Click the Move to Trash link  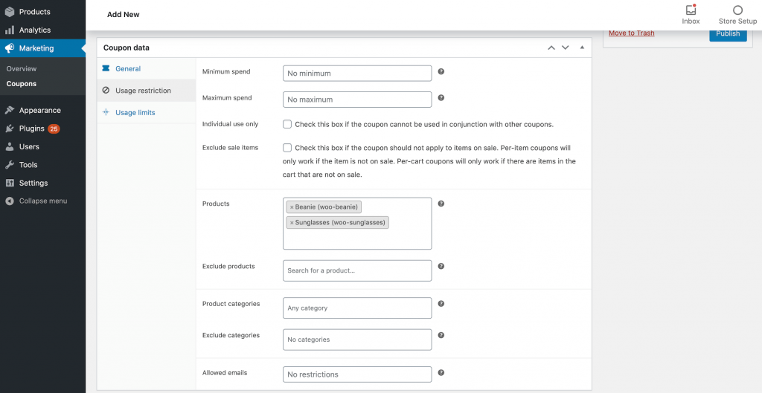[x=631, y=33]
